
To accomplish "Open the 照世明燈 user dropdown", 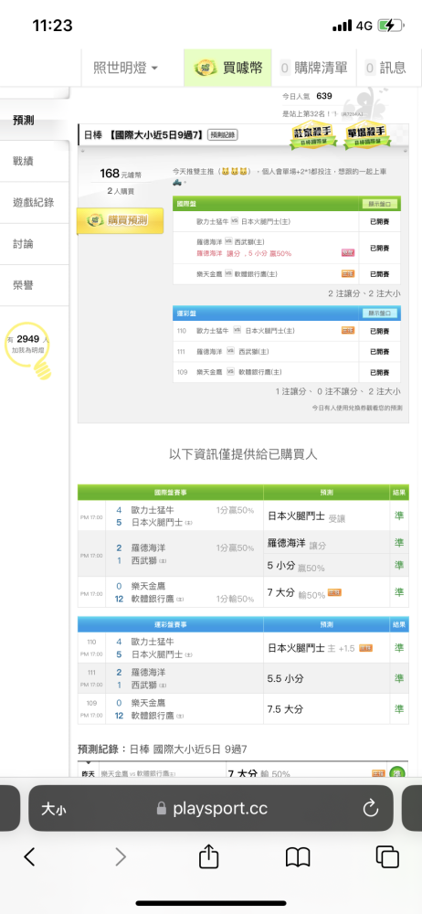I will 125,68.
